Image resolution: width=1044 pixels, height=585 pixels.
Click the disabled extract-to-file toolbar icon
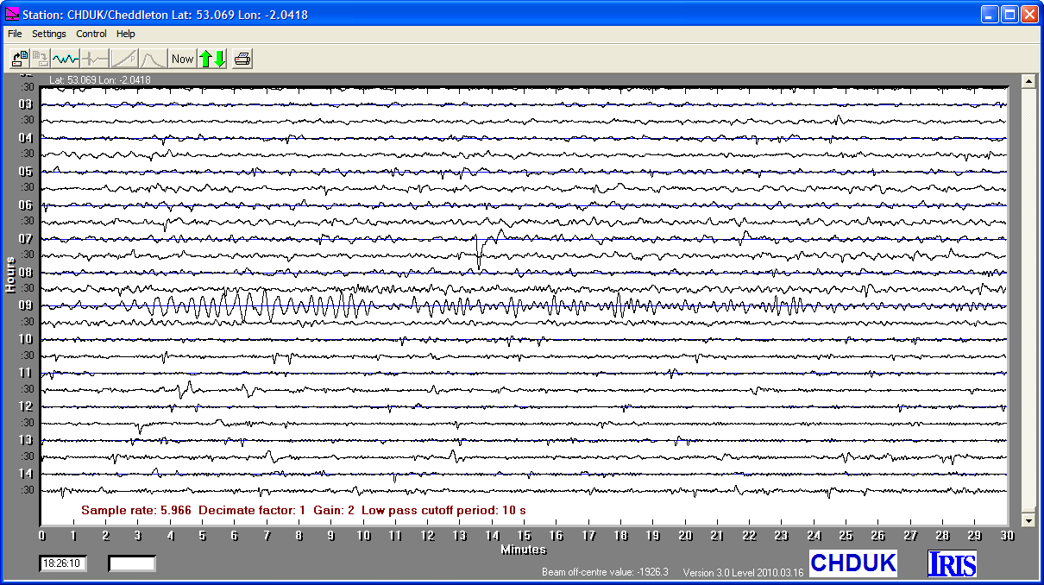[41, 59]
